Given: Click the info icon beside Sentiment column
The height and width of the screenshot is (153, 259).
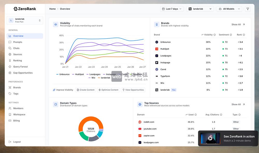Looking at the screenshot, I should 231,35.
